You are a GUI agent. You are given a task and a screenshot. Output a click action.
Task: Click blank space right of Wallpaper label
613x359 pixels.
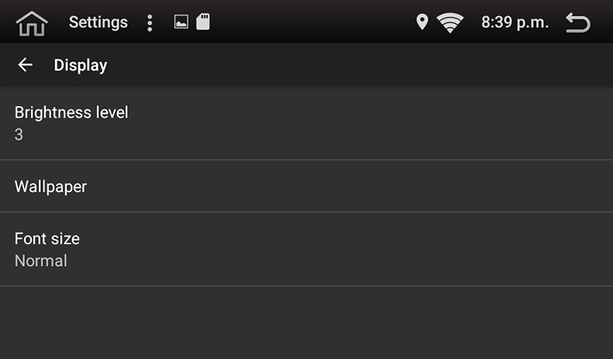(x=349, y=186)
